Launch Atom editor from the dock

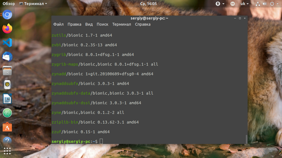coord(7,113)
